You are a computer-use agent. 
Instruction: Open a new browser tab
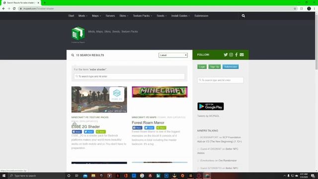[45, 3]
